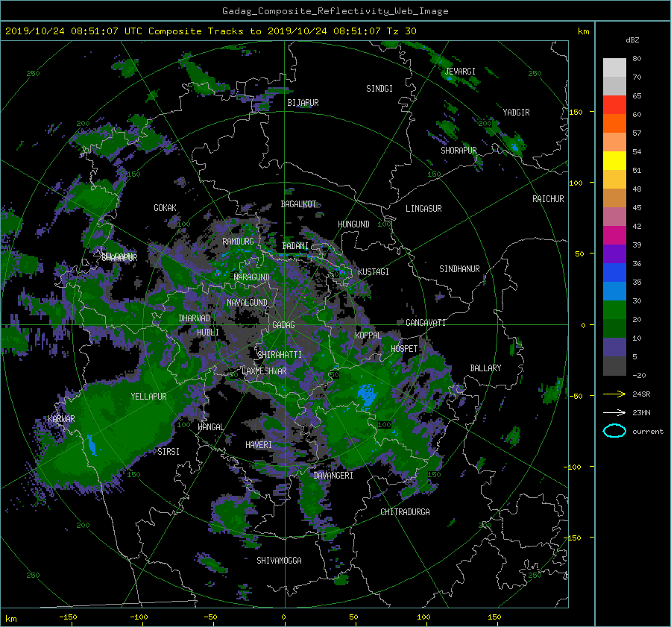Click the BALLARY city label

tap(485, 368)
